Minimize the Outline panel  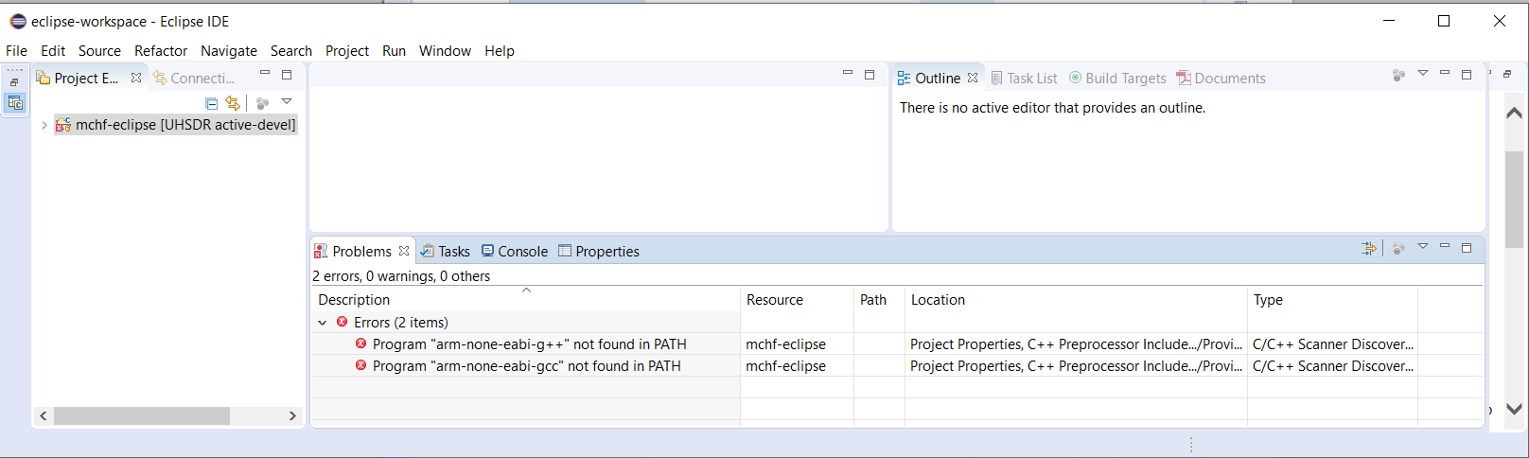(x=1445, y=74)
